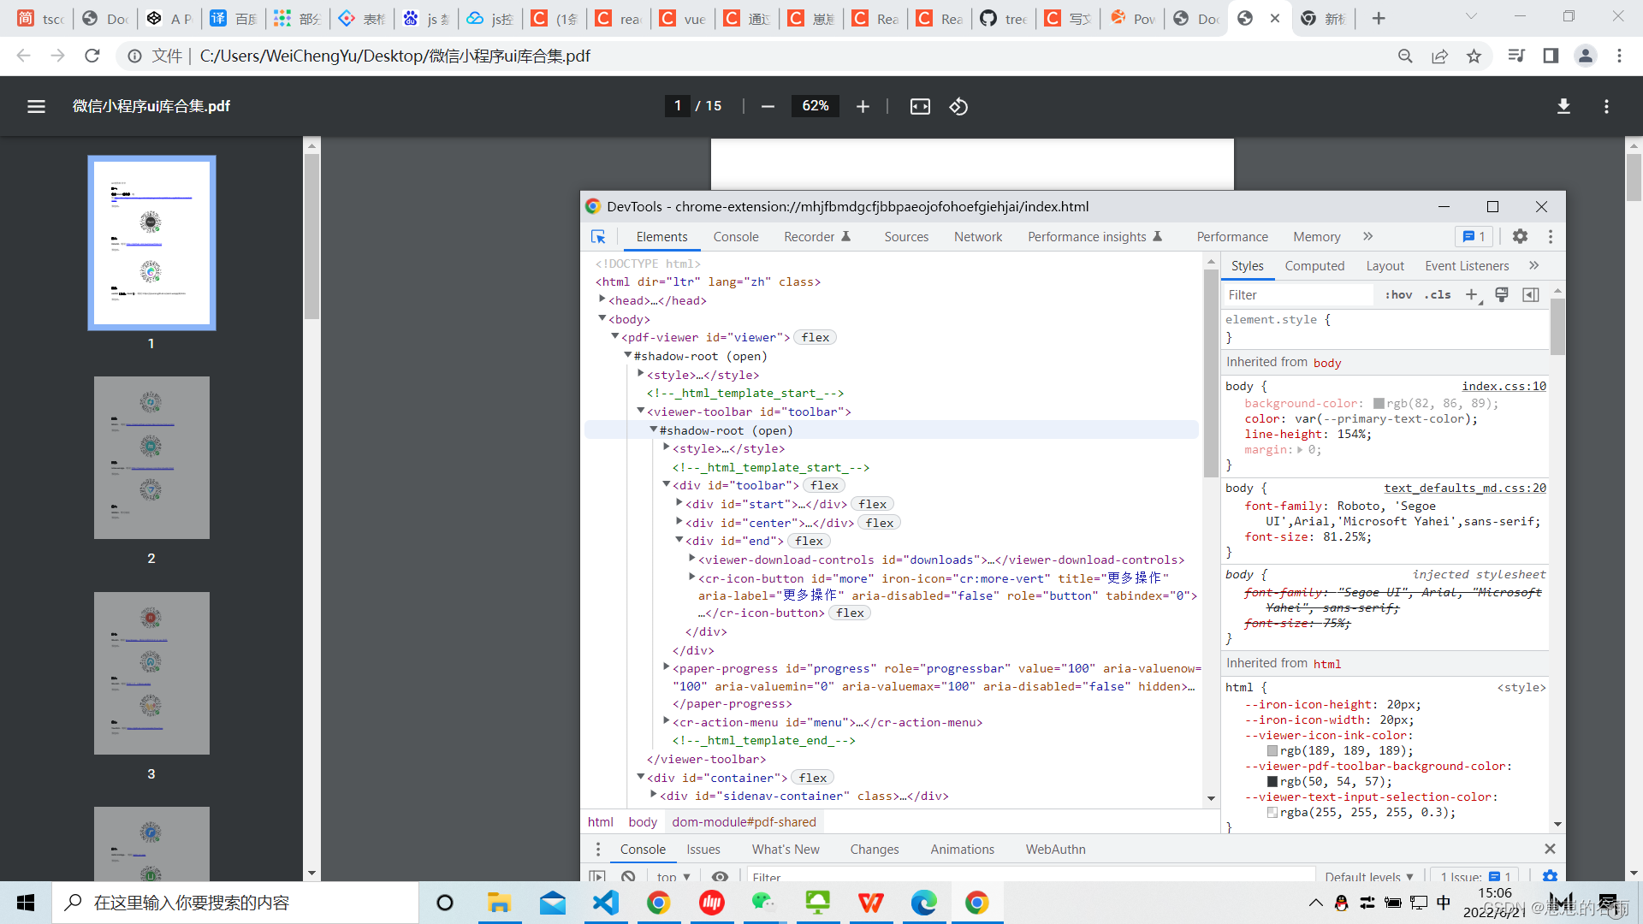Open the Network panel
1643x924 pixels.
coord(977,236)
